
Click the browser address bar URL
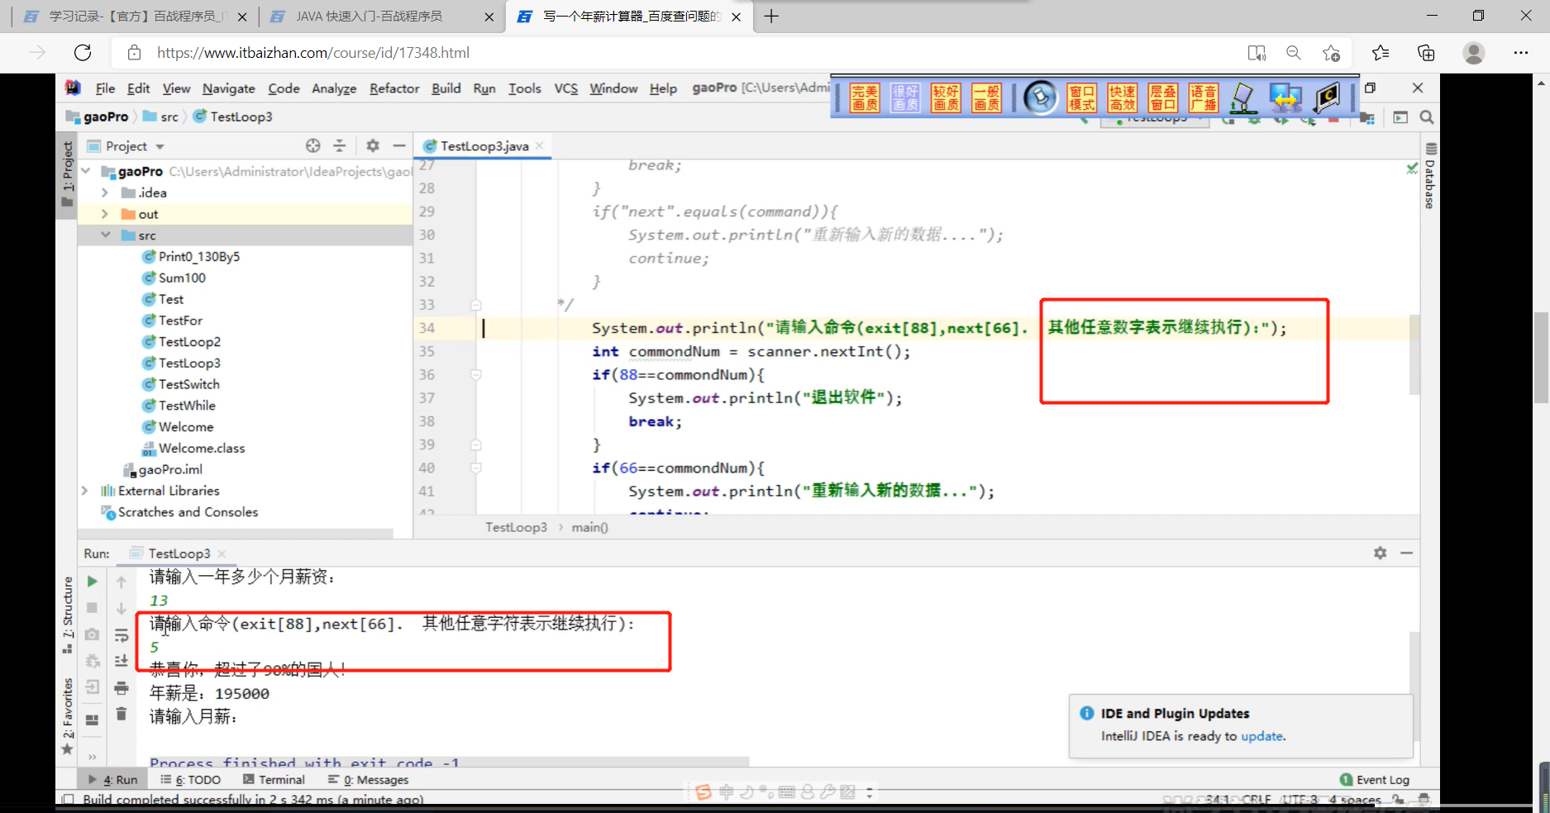pos(313,53)
